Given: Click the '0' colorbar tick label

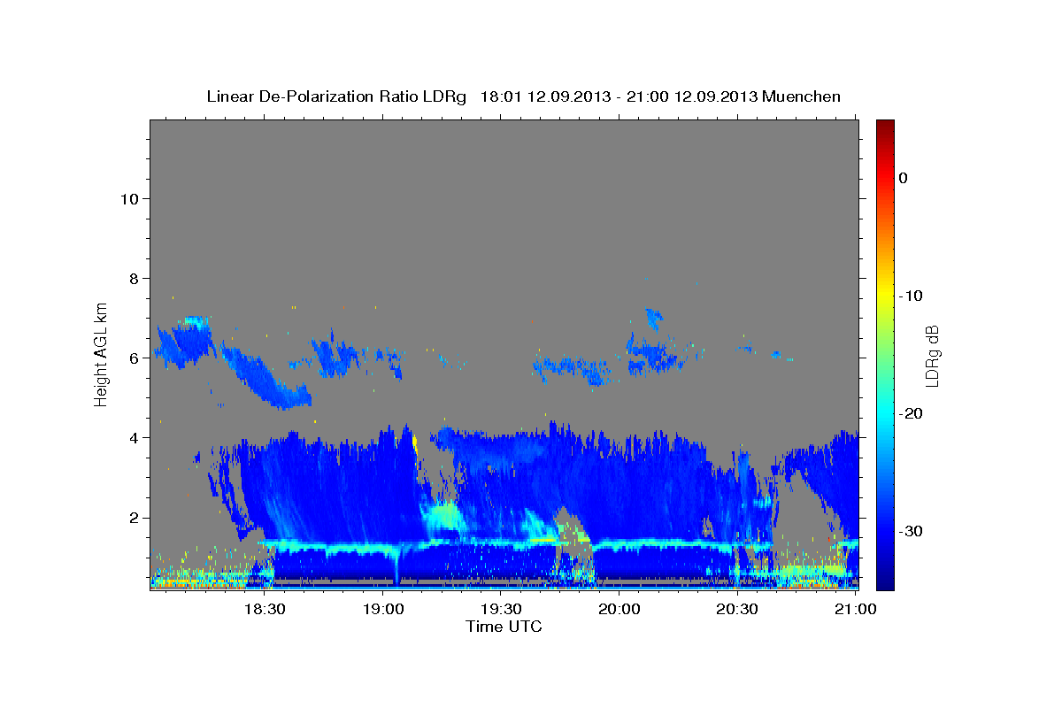Looking at the screenshot, I should pyautogui.click(x=904, y=178).
